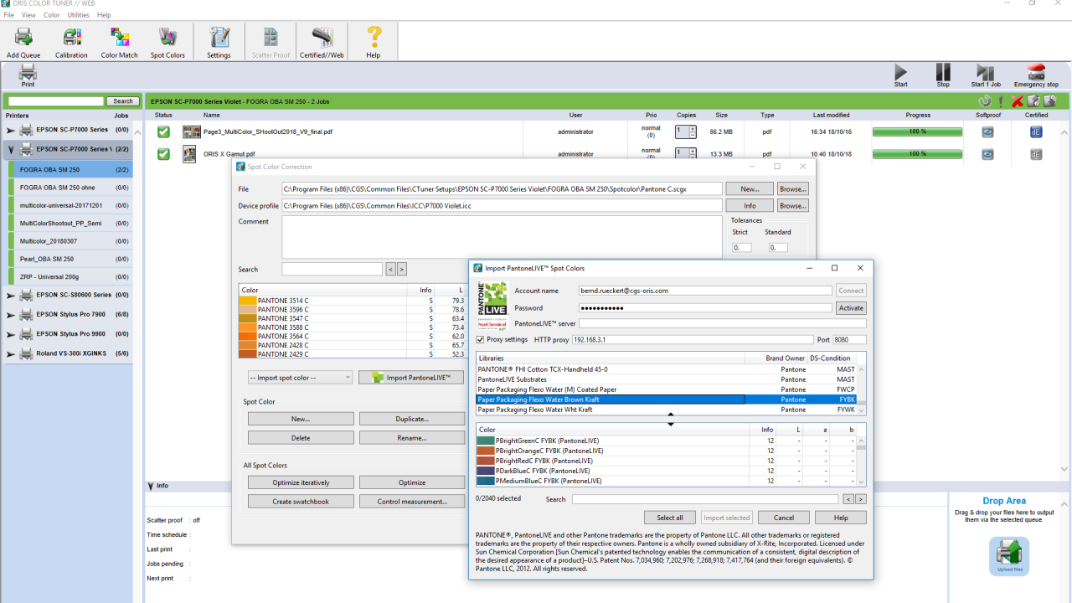1072x603 pixels.
Task: Expand the Roland VS-300i XGINKS printer
Action: [11, 353]
